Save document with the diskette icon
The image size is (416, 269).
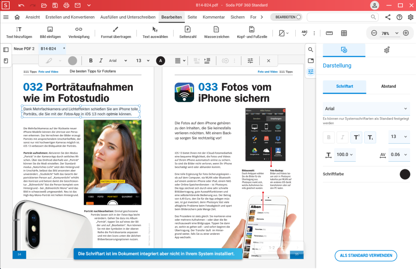pyautogui.click(x=55, y=6)
